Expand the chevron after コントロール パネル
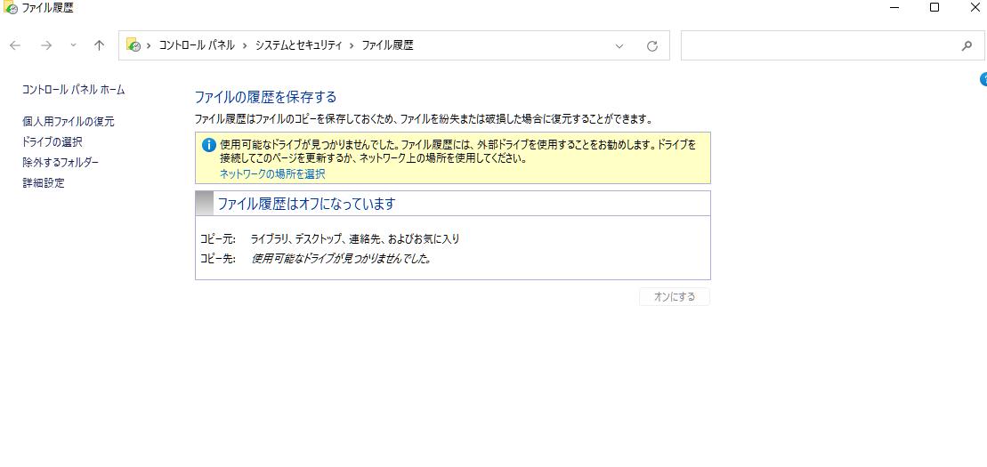 point(245,45)
